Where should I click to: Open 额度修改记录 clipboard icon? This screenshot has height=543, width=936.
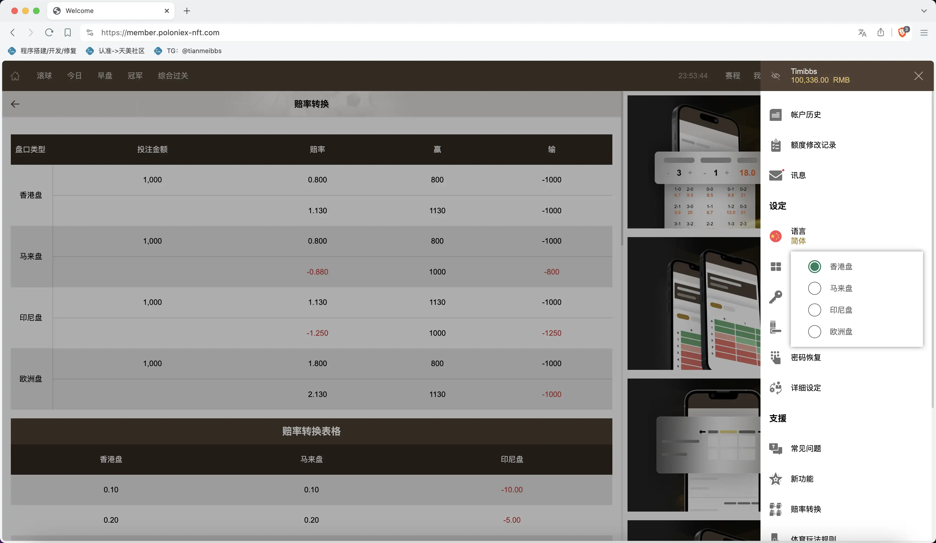click(x=776, y=145)
